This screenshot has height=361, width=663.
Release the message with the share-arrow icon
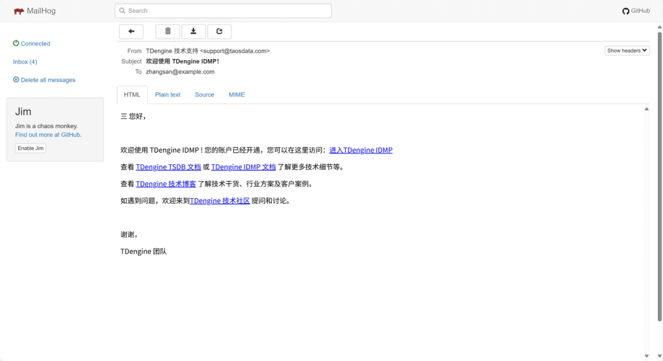pos(219,31)
